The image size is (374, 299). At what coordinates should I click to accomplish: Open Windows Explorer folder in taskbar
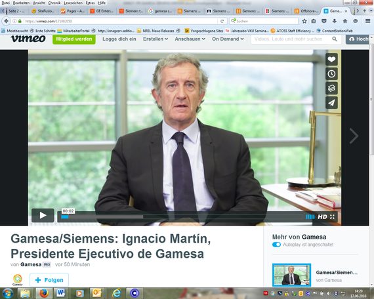coord(25,293)
